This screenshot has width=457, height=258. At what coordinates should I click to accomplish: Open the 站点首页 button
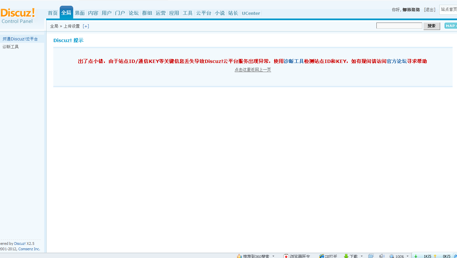[x=449, y=9]
